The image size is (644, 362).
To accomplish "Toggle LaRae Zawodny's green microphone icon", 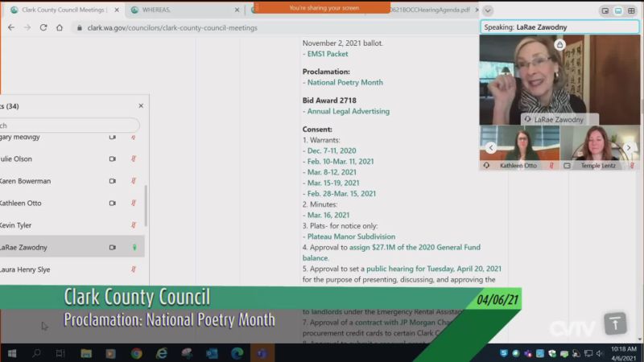I will click(x=134, y=248).
